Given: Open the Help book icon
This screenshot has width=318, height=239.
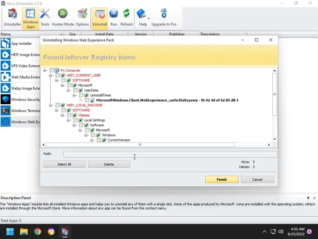Looking at the screenshot, I should (141, 14).
